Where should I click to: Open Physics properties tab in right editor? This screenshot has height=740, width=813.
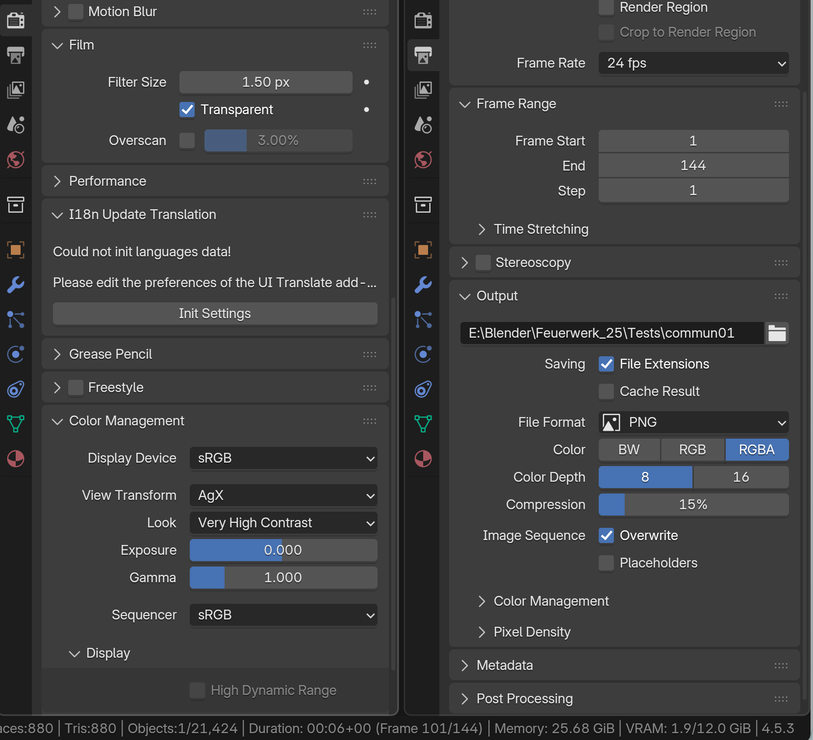click(x=423, y=354)
